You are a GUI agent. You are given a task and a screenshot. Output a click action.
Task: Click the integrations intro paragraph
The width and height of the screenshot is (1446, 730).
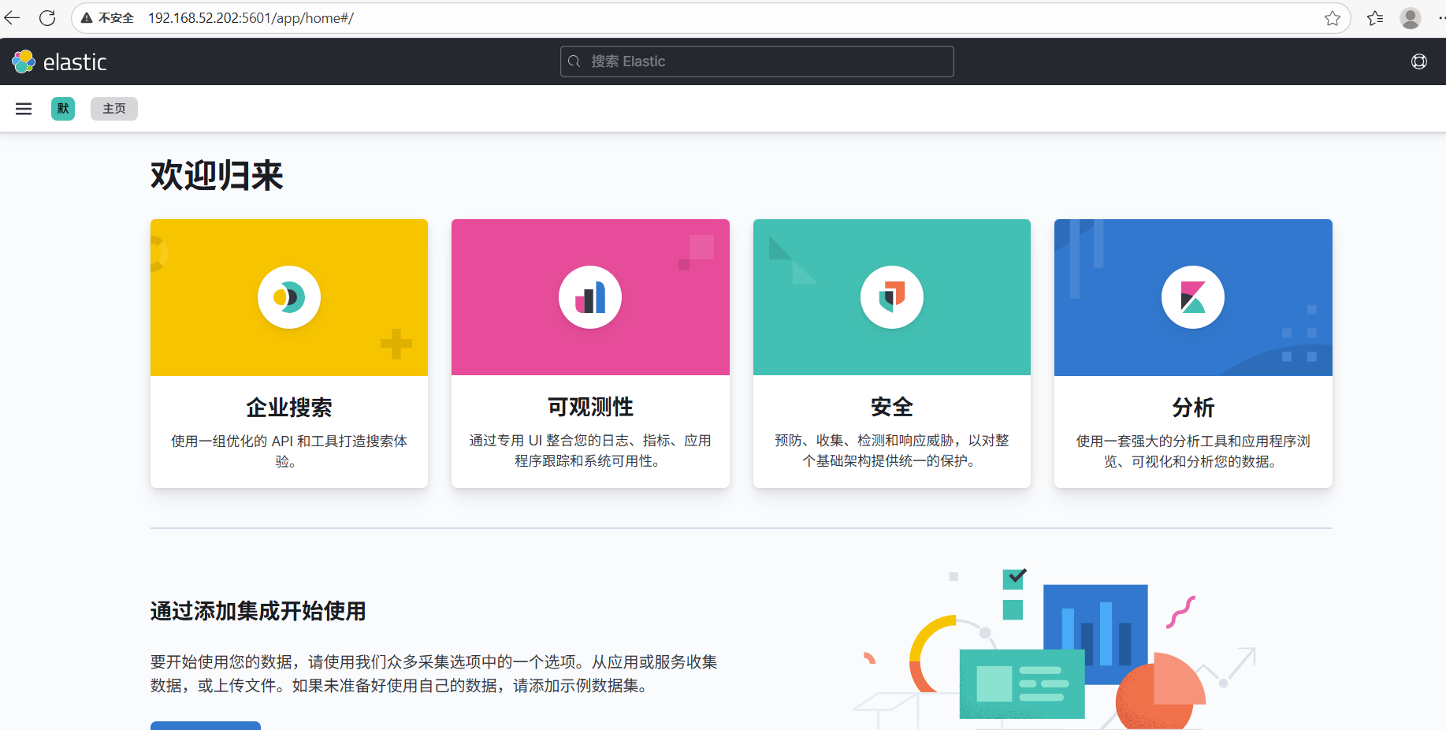tap(434, 673)
